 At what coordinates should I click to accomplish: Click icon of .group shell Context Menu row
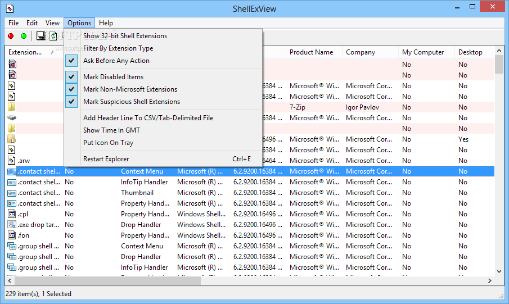coord(12,246)
